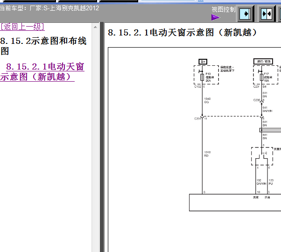The width and height of the screenshot is (281, 252).
Task: Click the converging-arrows view control button
Action: click(x=267, y=14)
